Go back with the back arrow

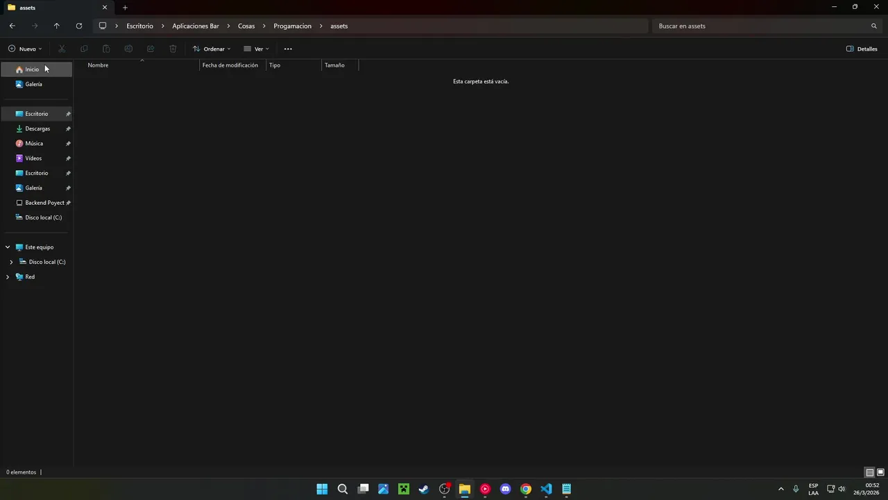pyautogui.click(x=12, y=26)
